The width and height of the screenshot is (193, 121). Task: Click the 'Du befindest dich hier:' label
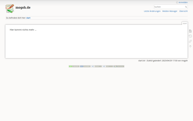click(x=16, y=18)
